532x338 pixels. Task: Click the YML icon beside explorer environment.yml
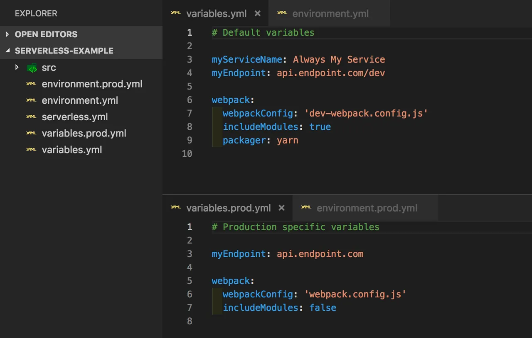(x=31, y=100)
